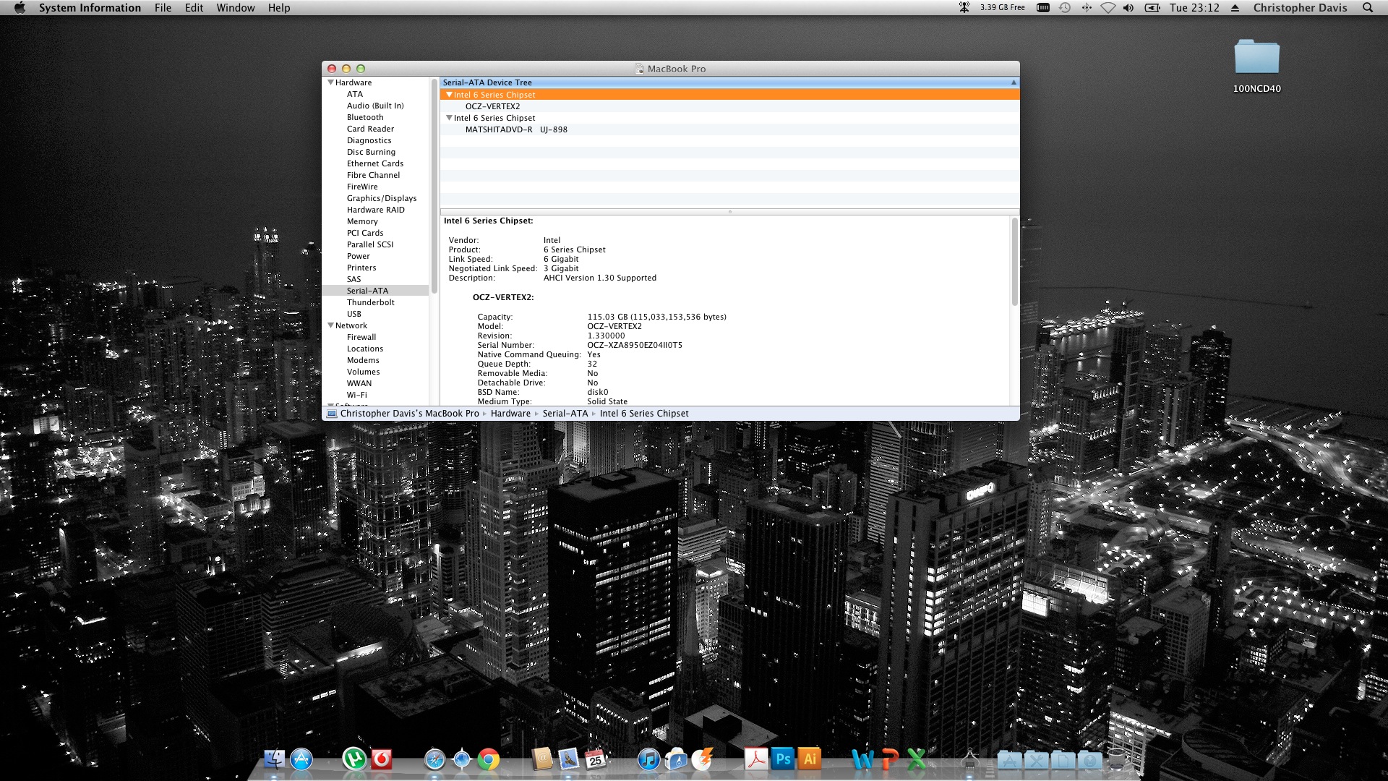This screenshot has width=1388, height=781.
Task: Select Wi-Fi in the sidebar
Action: point(356,395)
